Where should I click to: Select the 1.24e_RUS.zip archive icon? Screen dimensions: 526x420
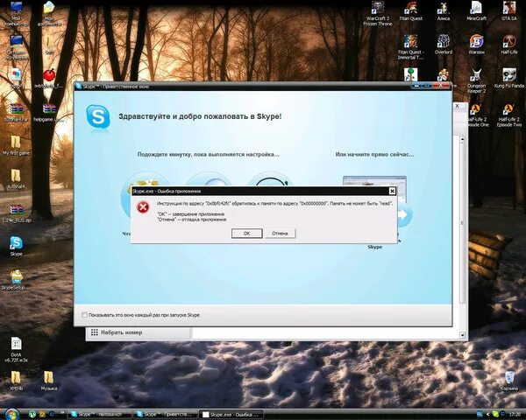pos(16,213)
